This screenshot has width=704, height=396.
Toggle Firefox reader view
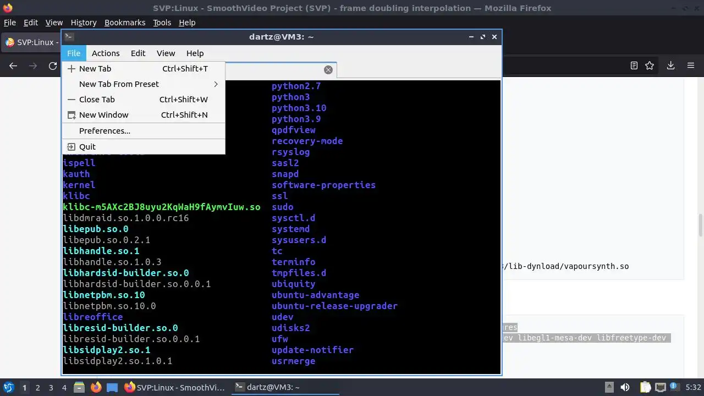634,65
